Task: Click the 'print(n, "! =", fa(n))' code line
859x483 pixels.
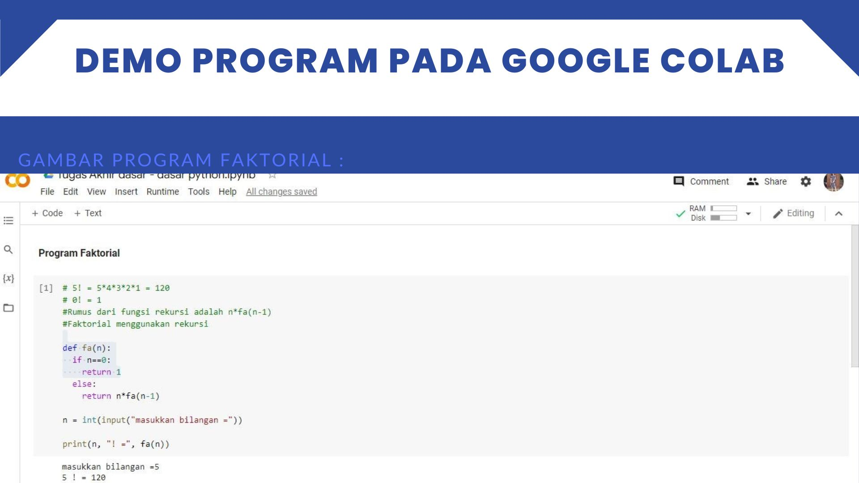Action: 116,444
